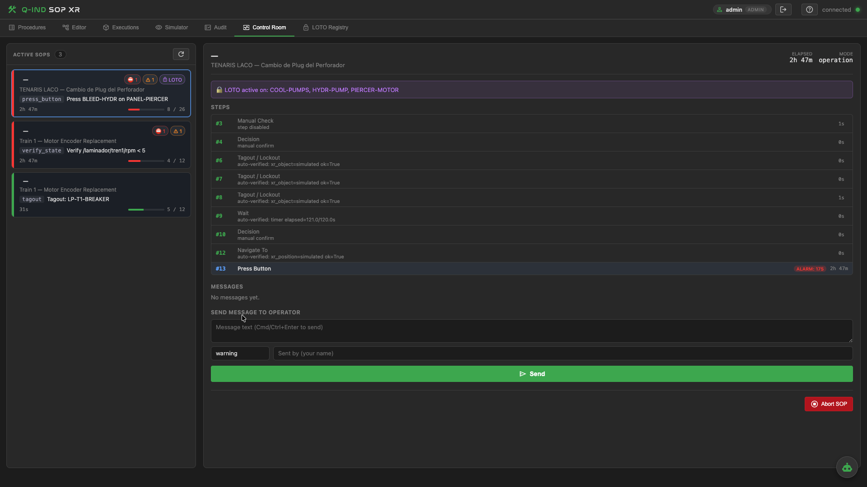Select step #8 Tagout / Lockout row
Image resolution: width=867 pixels, height=487 pixels.
tap(531, 198)
